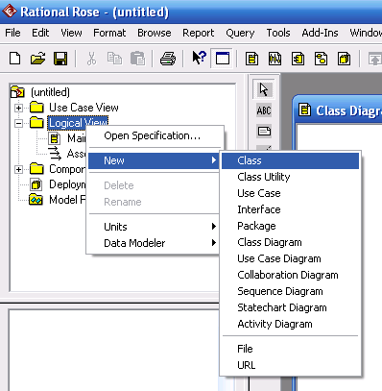Toggle the View Documentation window icon
This screenshot has height=391, width=382.
223,59
